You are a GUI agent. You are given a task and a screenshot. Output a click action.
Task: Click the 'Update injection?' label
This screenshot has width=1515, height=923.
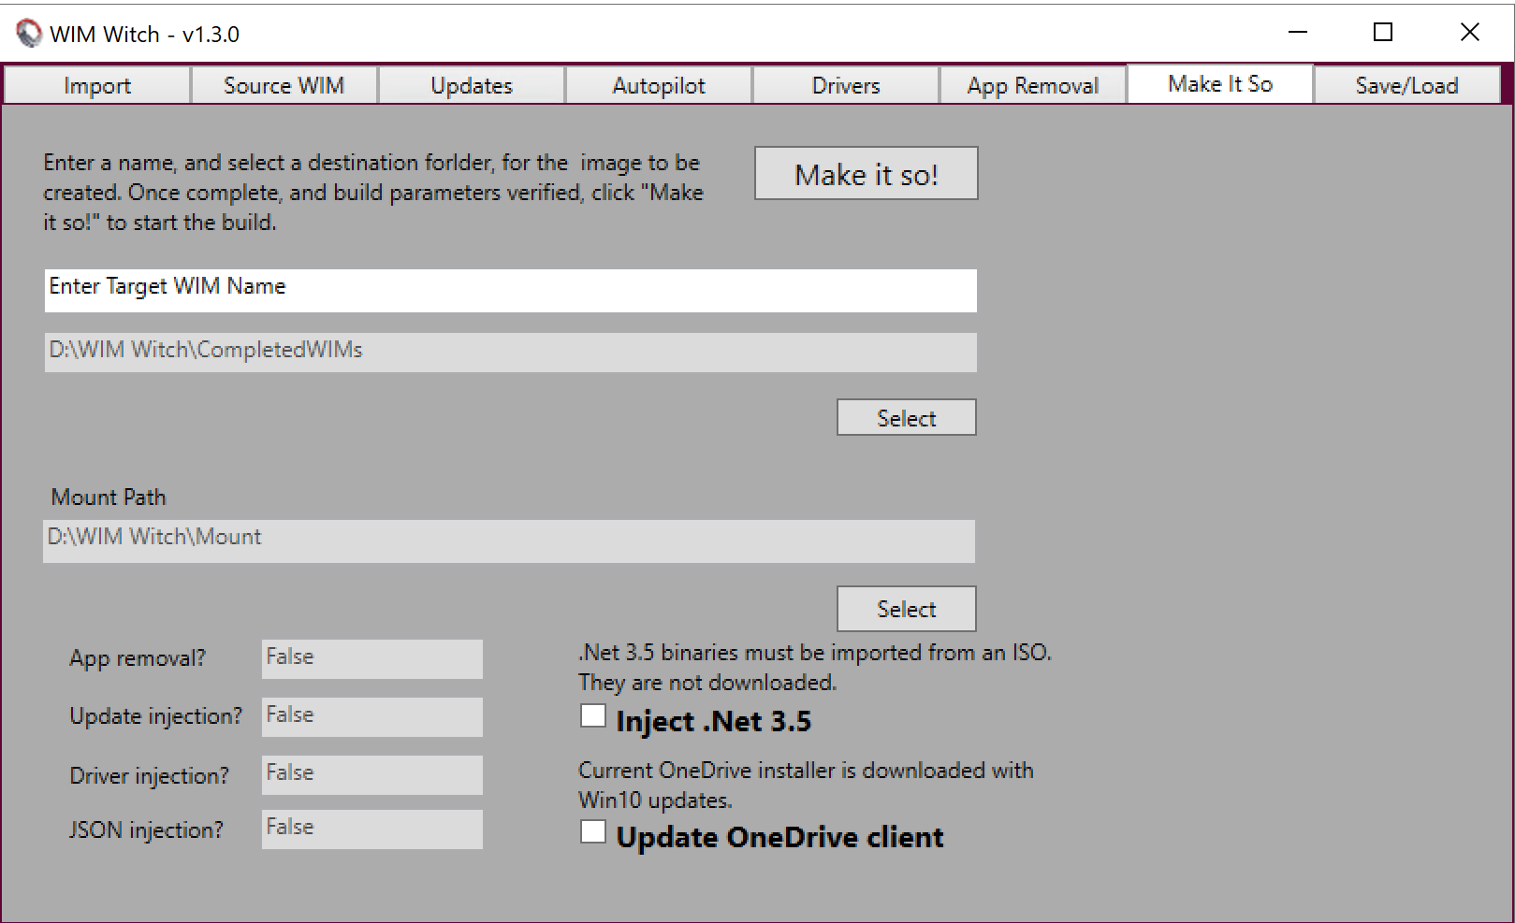coord(155,716)
